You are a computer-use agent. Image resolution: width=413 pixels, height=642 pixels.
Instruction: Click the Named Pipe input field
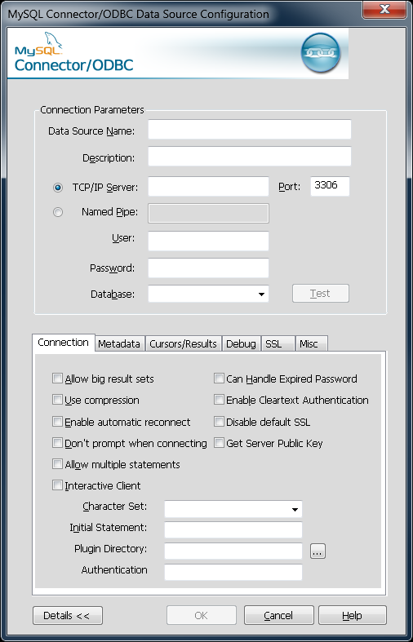[208, 213]
